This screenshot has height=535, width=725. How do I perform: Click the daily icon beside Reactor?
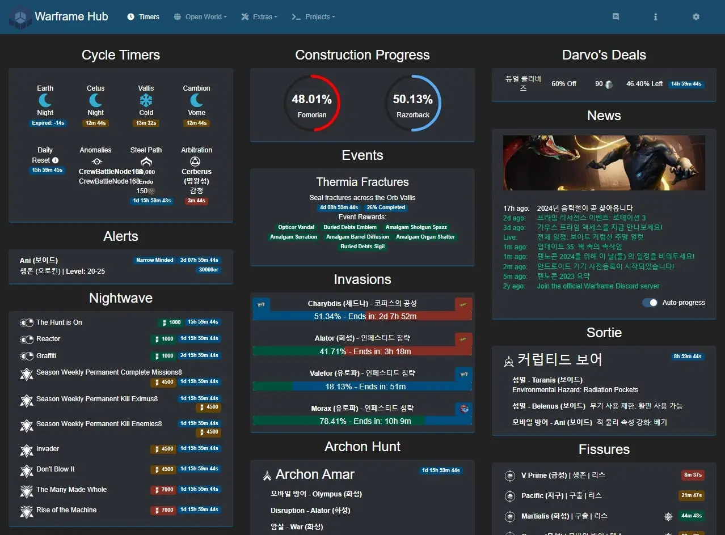pyautogui.click(x=27, y=339)
